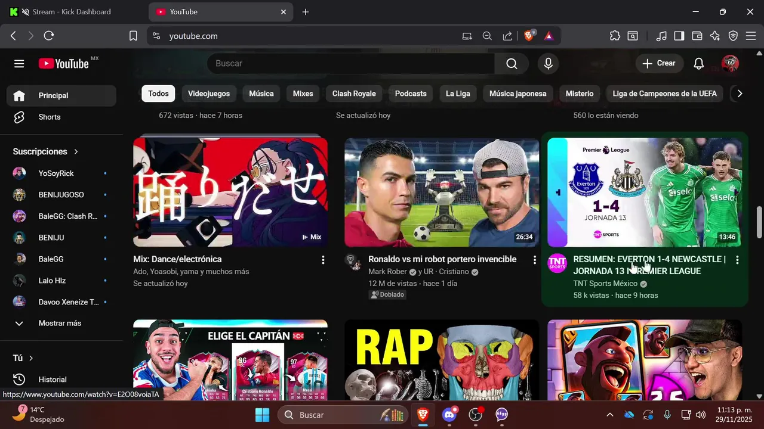Screen dimensions: 764x429
Task: Open the Mix: Dance/electrónica thumbnail
Action: click(x=230, y=192)
